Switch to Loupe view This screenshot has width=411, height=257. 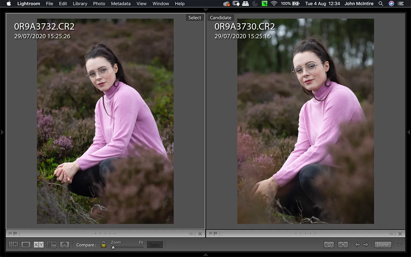(x=26, y=244)
